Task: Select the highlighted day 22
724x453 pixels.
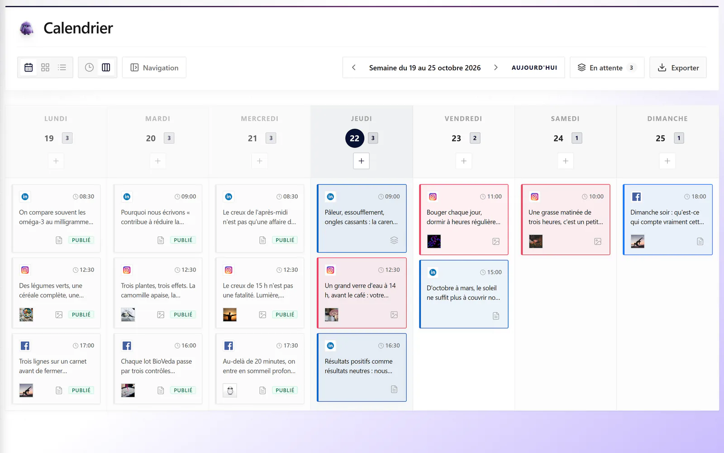Action: (354, 138)
